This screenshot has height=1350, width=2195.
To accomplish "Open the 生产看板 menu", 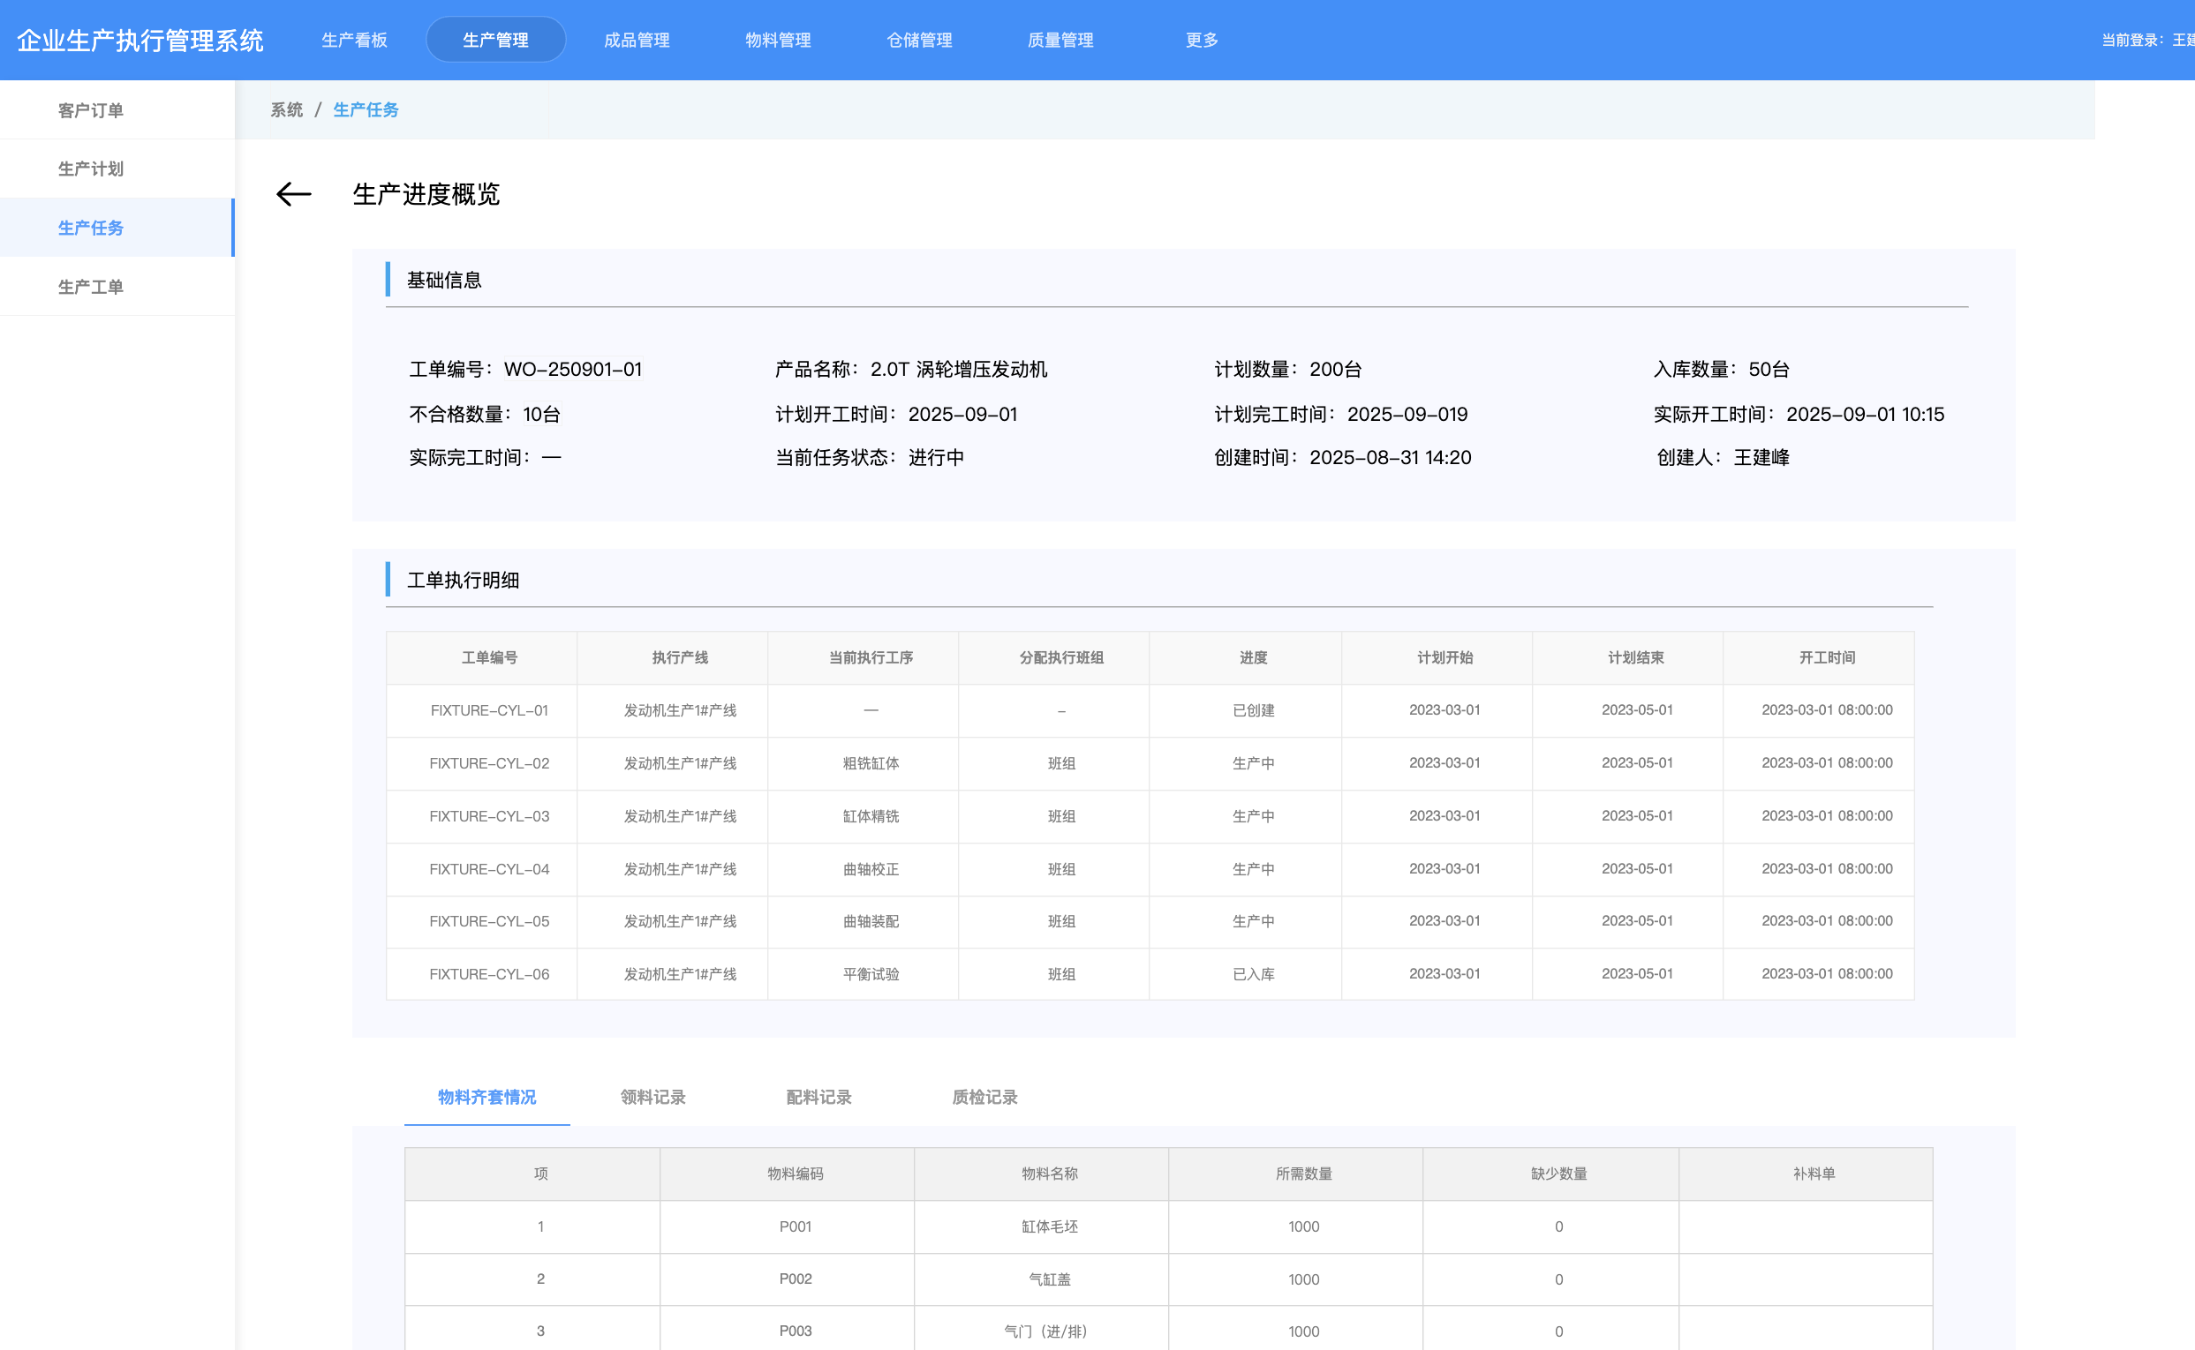I will pyautogui.click(x=355, y=41).
